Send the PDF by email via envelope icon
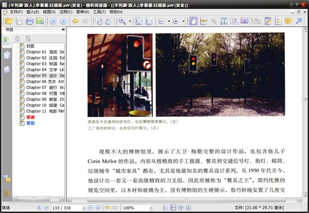 tap(40, 21)
